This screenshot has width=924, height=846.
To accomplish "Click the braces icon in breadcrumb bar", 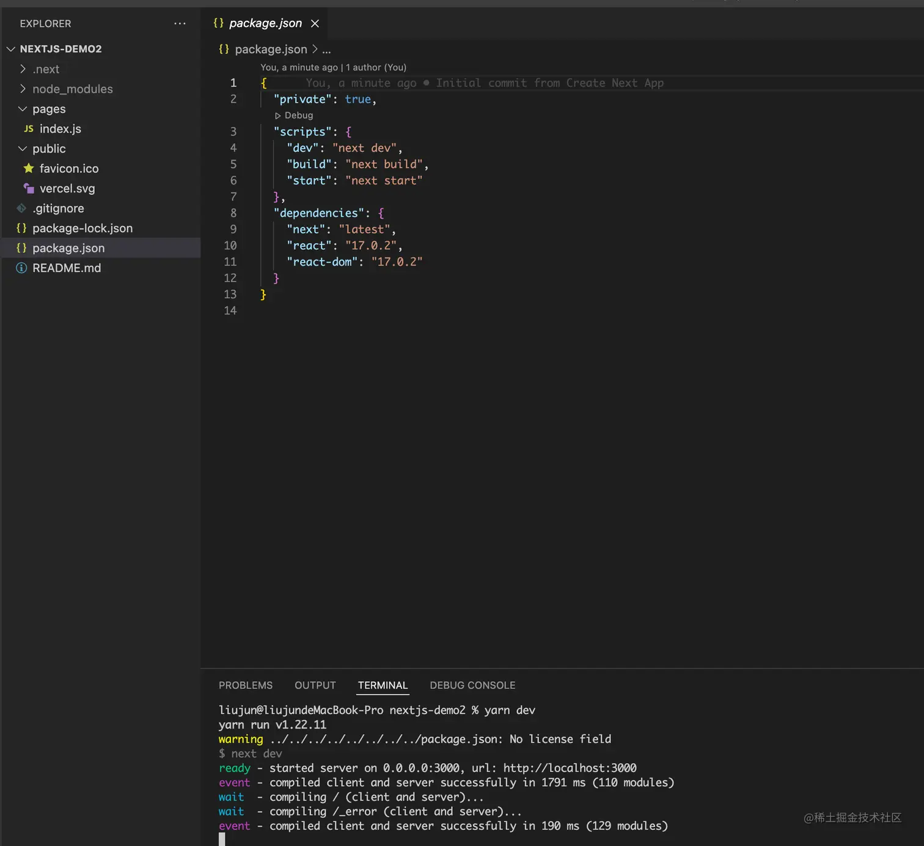I will (224, 49).
